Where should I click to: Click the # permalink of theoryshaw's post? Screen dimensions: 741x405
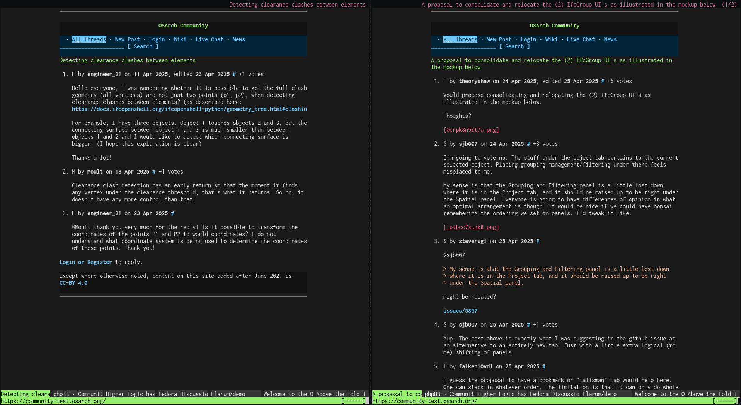(x=603, y=81)
